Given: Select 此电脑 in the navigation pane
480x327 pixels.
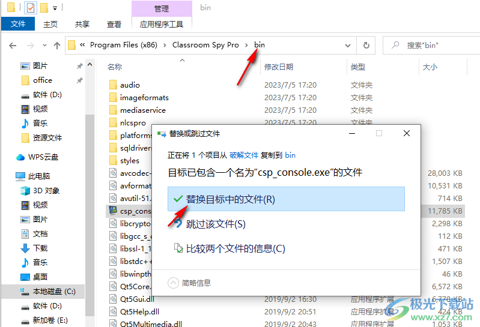Looking at the screenshot, I should tap(39, 176).
